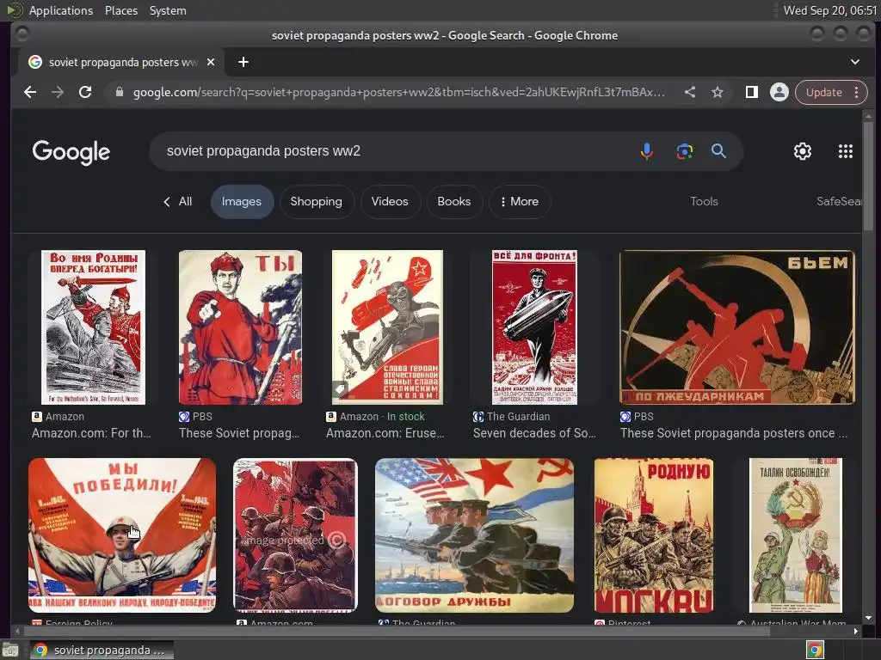This screenshot has height=660, width=881.
Task: Search by image with Google Lens
Action: pos(684,151)
